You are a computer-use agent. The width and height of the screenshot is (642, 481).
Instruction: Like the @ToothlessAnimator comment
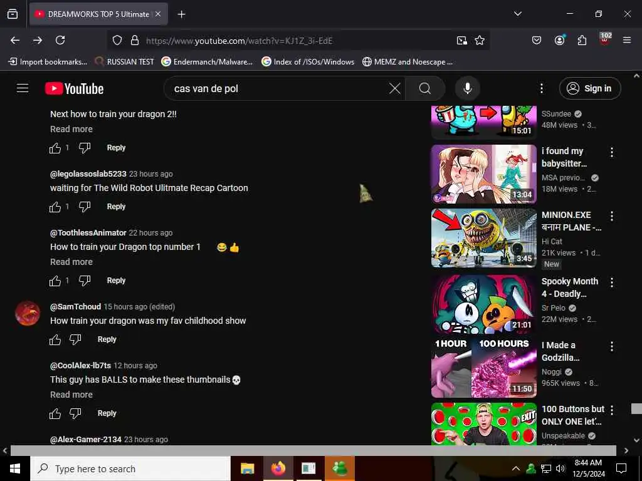coord(55,281)
